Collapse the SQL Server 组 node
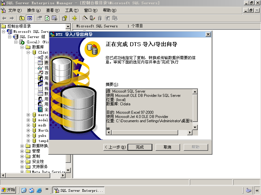This screenshot has height=195, width=261. pyautogui.click(x=9, y=37)
